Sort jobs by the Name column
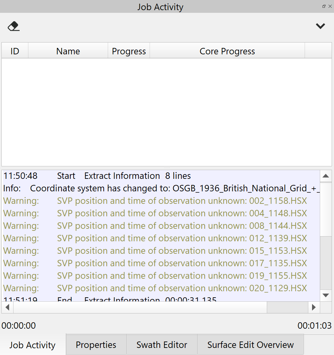The height and width of the screenshot is (355, 334). (x=68, y=51)
